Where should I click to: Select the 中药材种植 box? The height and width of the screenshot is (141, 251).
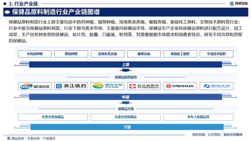click(35, 54)
